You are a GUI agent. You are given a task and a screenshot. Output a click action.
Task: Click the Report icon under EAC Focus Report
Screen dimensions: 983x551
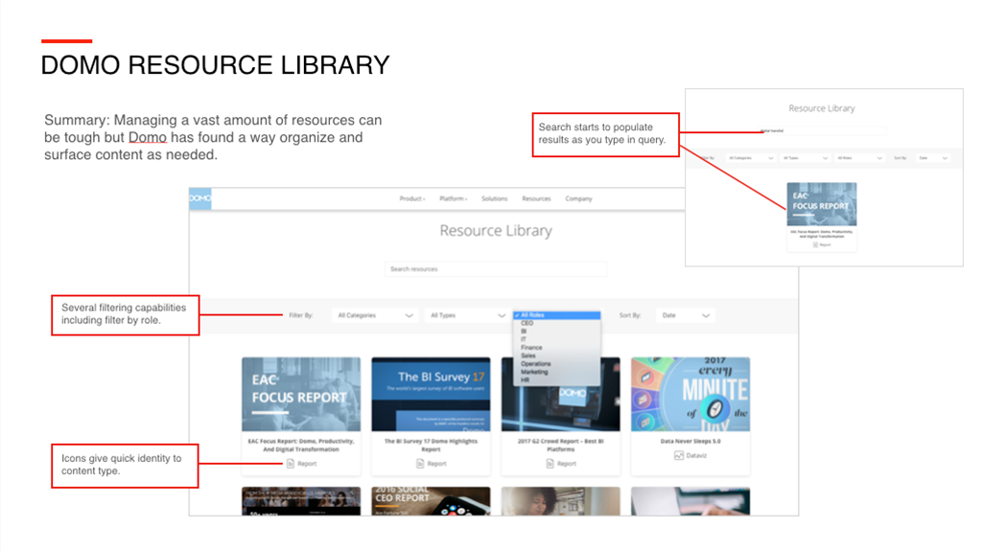tap(291, 464)
